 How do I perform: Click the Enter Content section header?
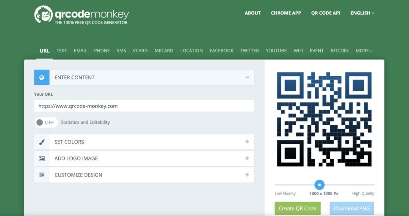(x=144, y=77)
